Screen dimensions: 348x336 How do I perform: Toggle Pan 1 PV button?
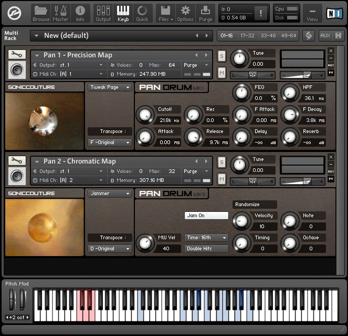pyautogui.click(x=331, y=73)
